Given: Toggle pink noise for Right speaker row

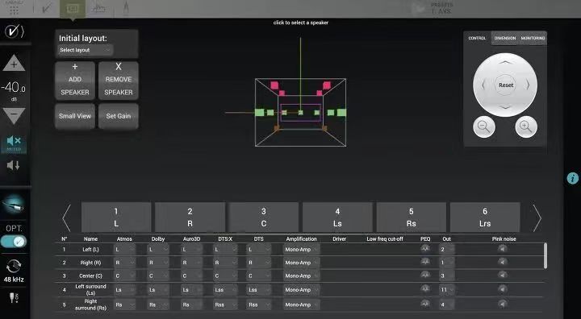Looking at the screenshot, I should click(503, 262).
